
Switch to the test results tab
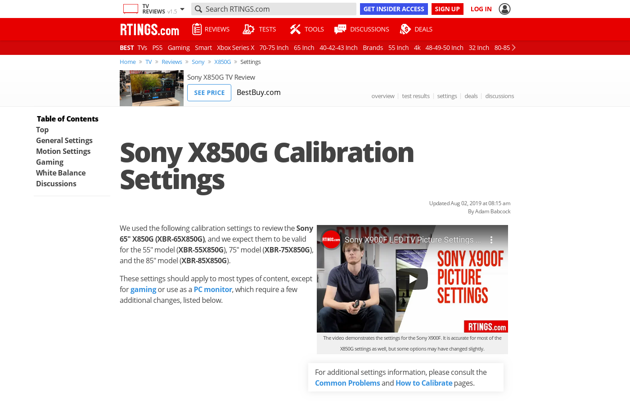coord(416,96)
